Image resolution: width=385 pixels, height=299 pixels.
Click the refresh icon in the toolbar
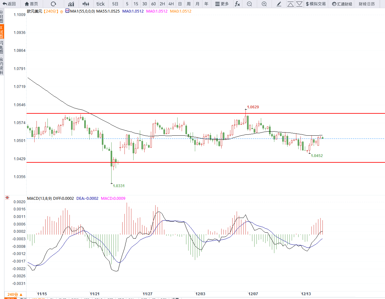(x=53, y=4)
